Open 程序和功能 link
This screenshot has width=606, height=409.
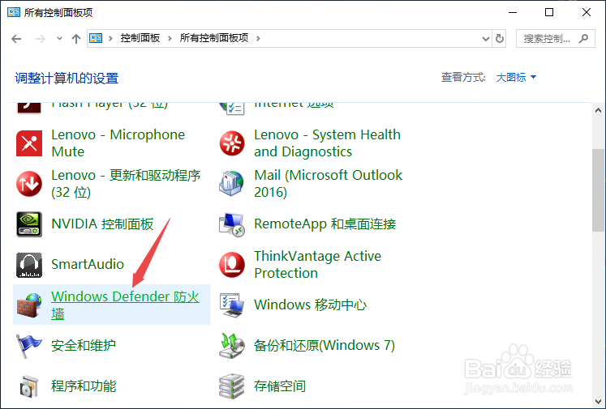pyautogui.click(x=84, y=386)
